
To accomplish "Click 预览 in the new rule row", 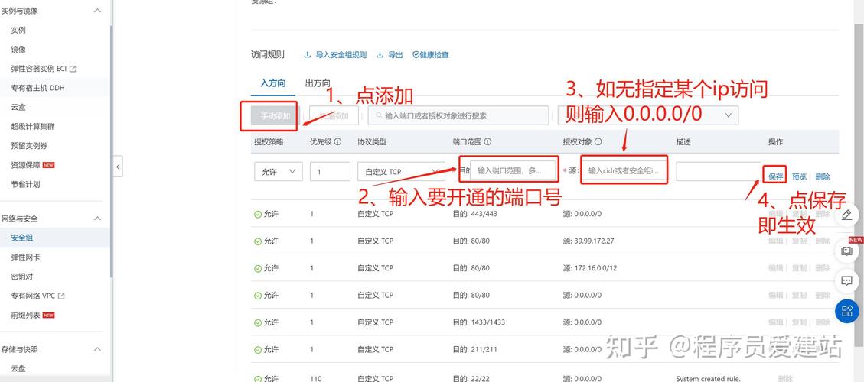I will point(799,176).
